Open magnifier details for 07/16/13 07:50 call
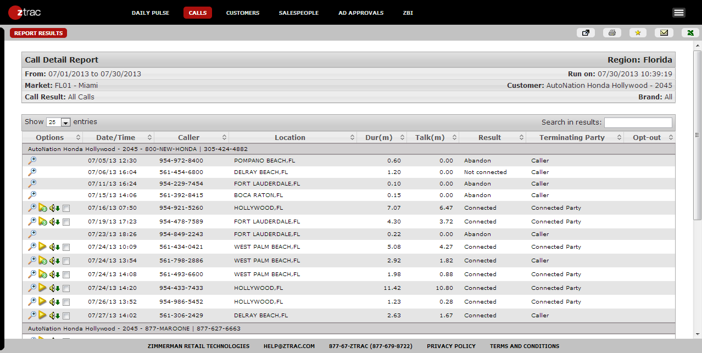Image resolution: width=702 pixels, height=353 pixels. point(32,208)
